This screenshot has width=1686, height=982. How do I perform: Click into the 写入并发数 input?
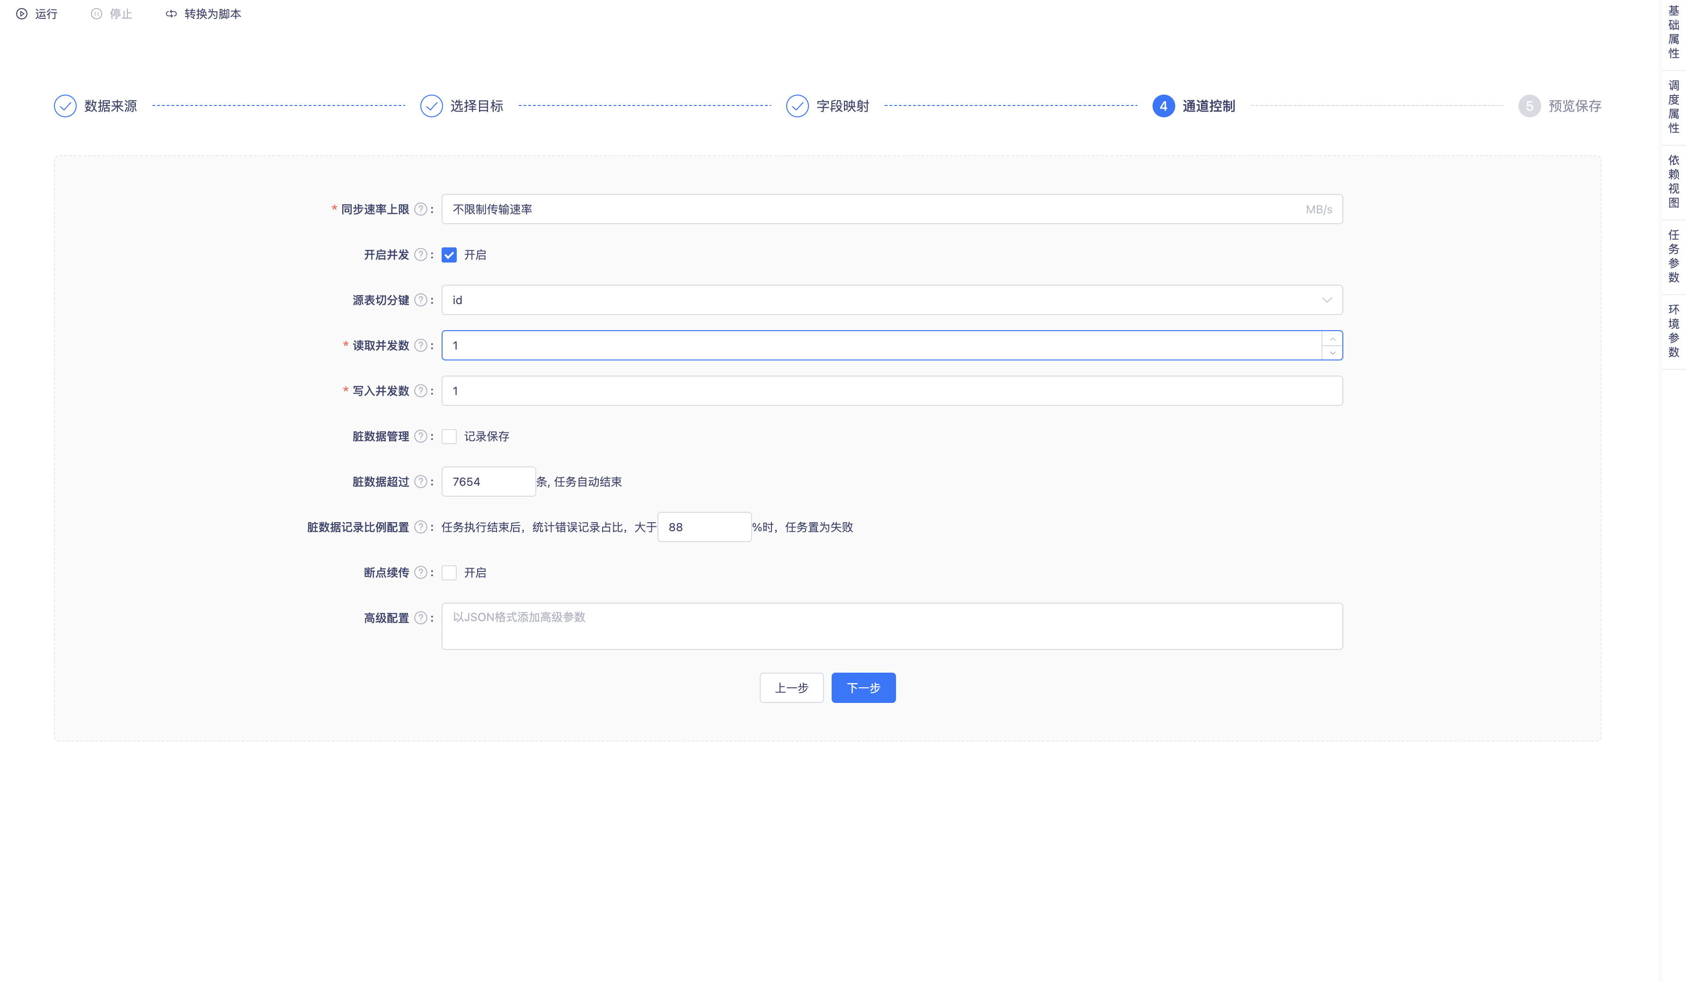(x=892, y=391)
